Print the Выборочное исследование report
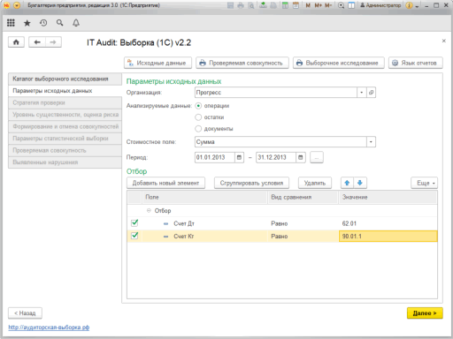 pos(339,63)
